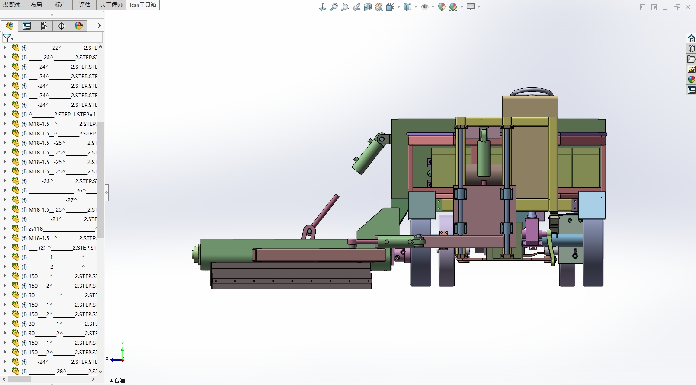This screenshot has height=385, width=696.
Task: Open the 评估 ribbon tab
Action: click(85, 5)
